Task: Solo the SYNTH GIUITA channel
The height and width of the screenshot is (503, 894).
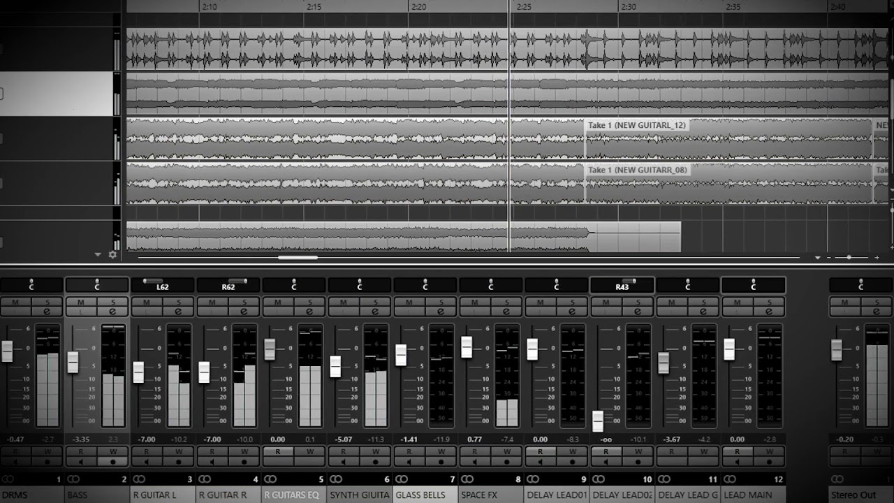Action: click(x=376, y=302)
